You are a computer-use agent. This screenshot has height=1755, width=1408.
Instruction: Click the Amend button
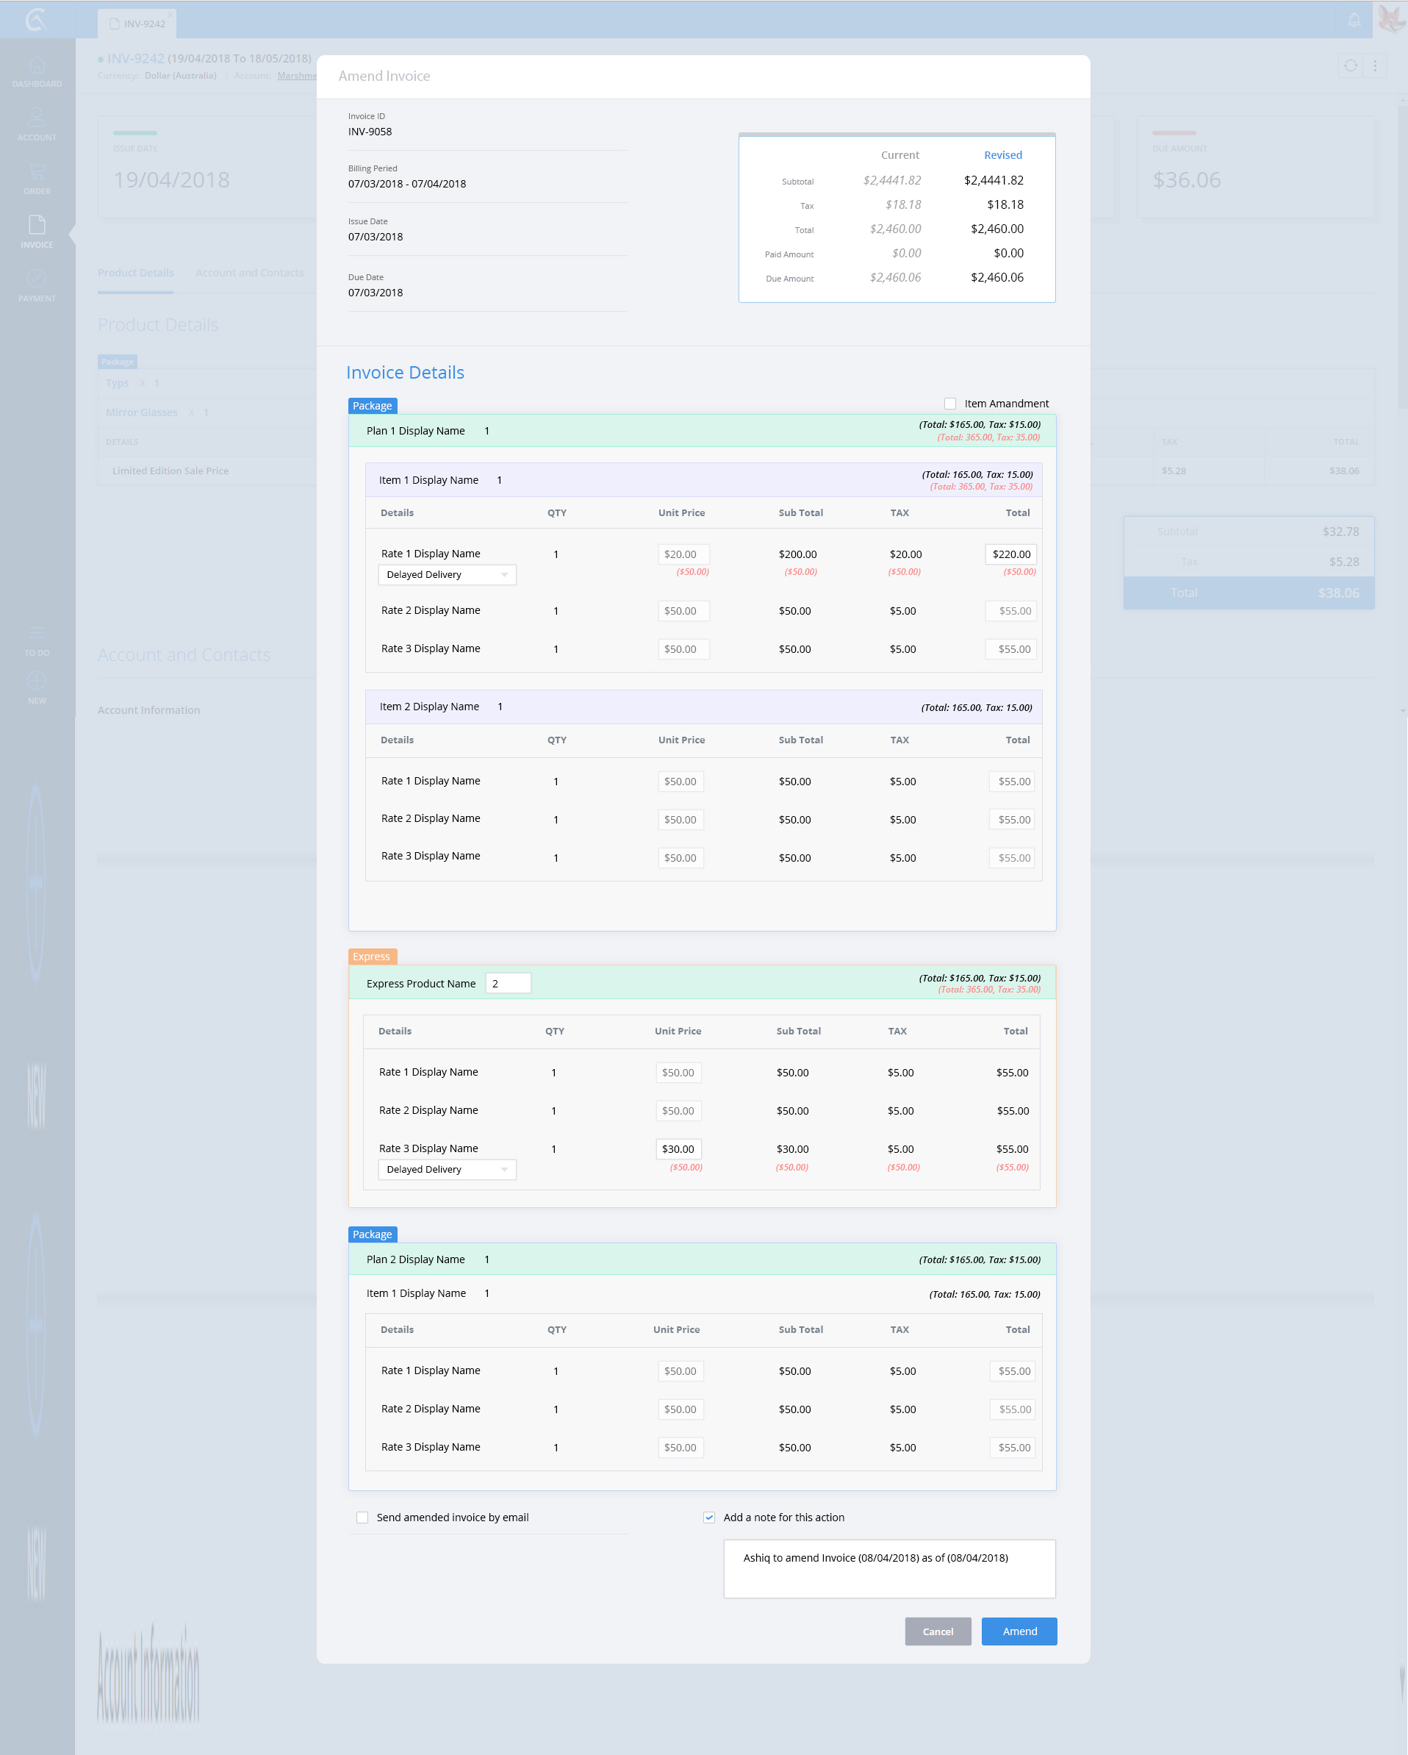[x=1019, y=1631]
